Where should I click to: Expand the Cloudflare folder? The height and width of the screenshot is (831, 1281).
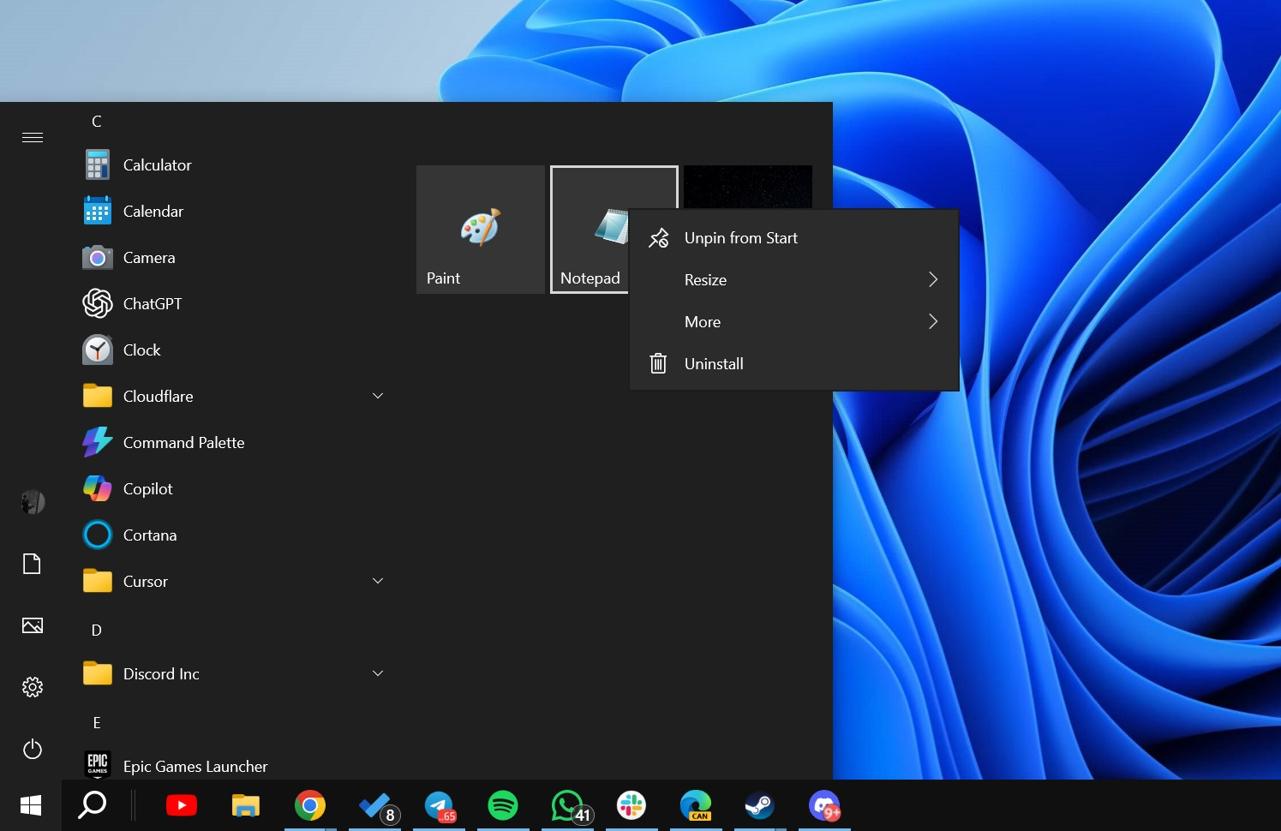click(x=377, y=395)
